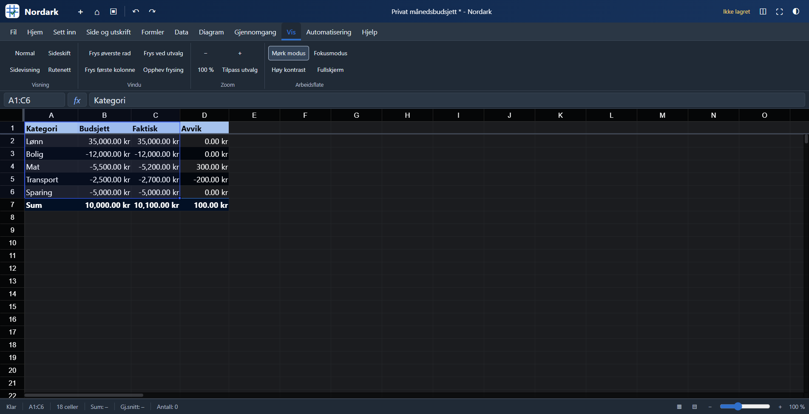
Task: Redo the last action
Action: point(152,11)
